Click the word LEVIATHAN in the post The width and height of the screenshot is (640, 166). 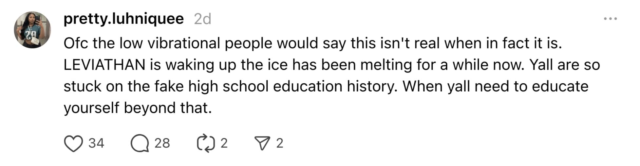pos(104,65)
